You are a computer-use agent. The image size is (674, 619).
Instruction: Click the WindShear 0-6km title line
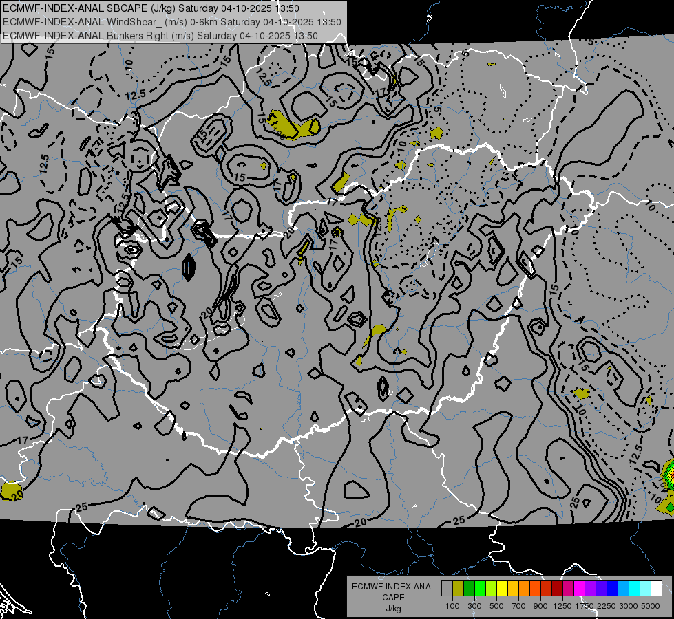171,22
